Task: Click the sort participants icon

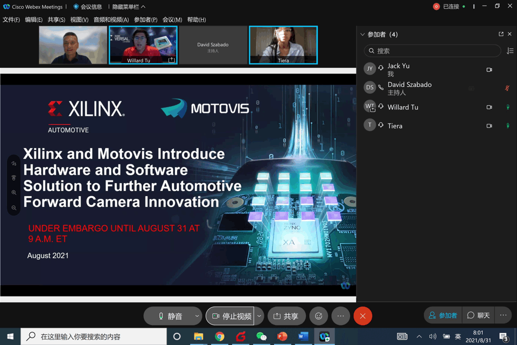Action: [509, 51]
